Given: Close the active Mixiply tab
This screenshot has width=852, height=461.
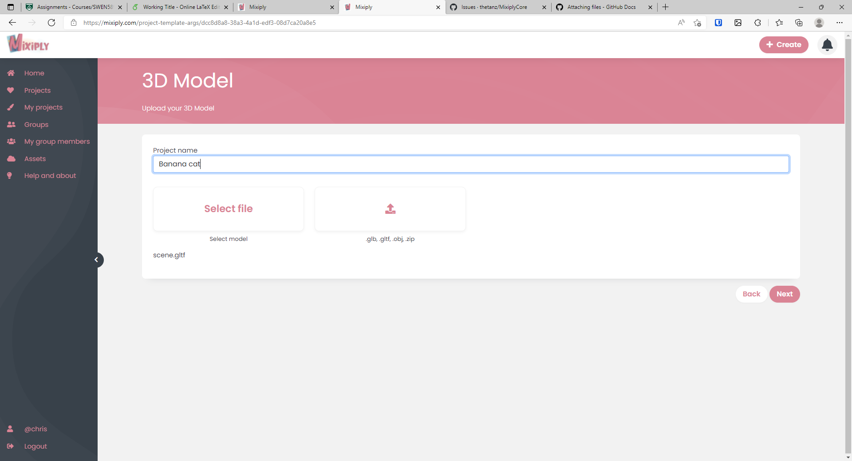Looking at the screenshot, I should click(438, 7).
